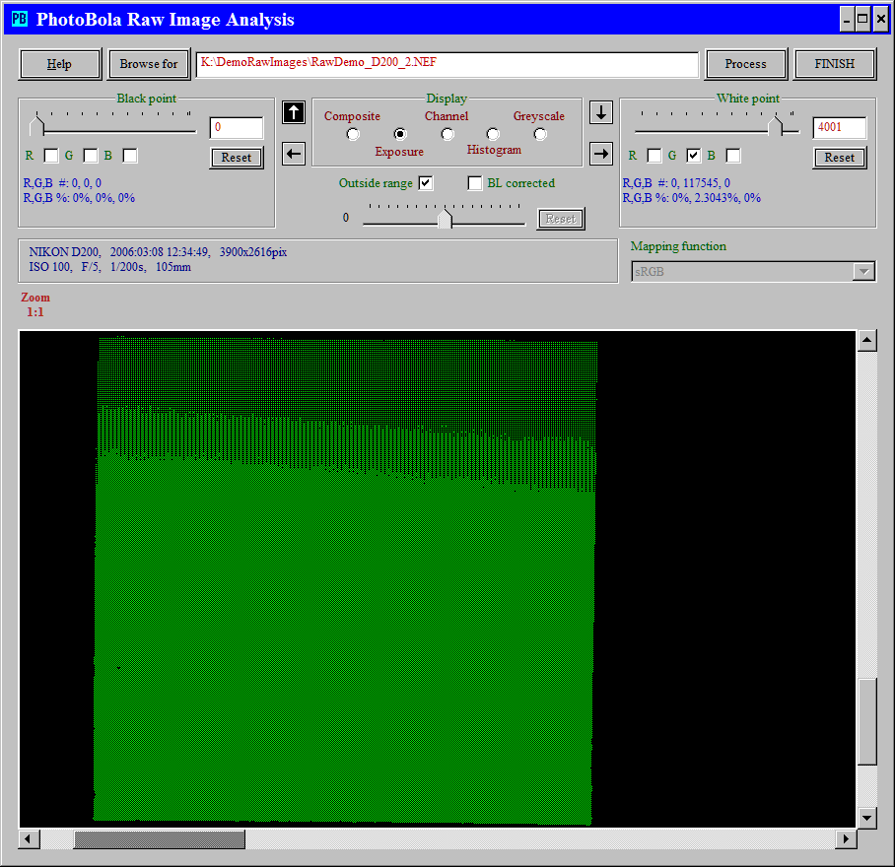The height and width of the screenshot is (867, 895).
Task: Click the left arrow pan button
Action: pyautogui.click(x=294, y=153)
